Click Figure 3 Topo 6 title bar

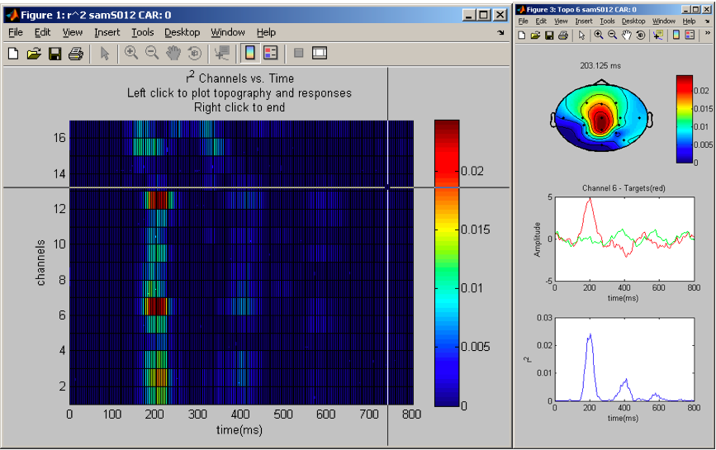[x=581, y=10]
